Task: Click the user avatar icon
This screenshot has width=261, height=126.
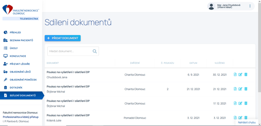Action: coord(211,7)
